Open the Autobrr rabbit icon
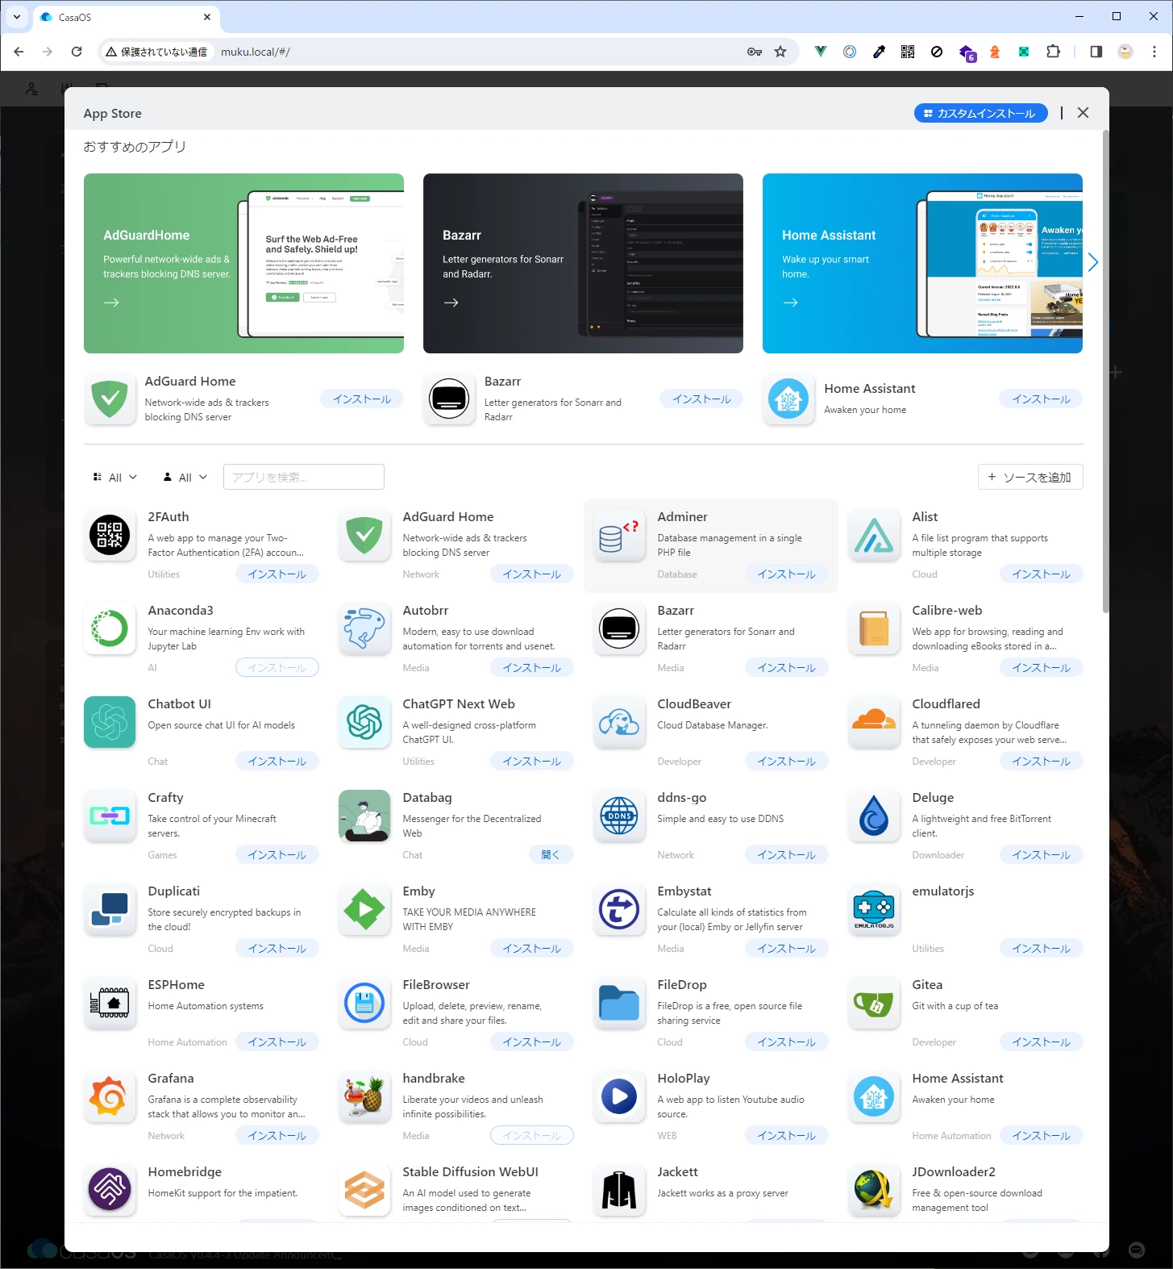The width and height of the screenshot is (1173, 1269). tap(364, 628)
